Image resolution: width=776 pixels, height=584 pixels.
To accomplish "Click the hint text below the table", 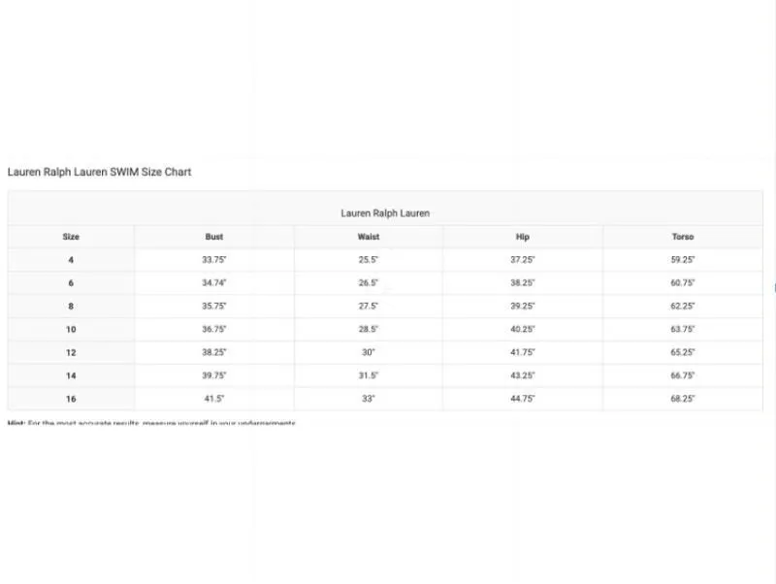I will [x=151, y=423].
